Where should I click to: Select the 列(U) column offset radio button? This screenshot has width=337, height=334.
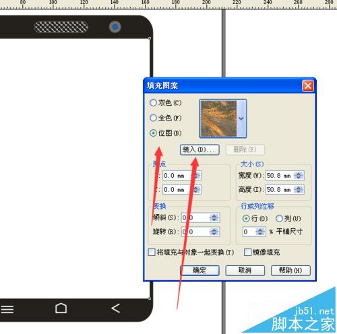point(279,218)
